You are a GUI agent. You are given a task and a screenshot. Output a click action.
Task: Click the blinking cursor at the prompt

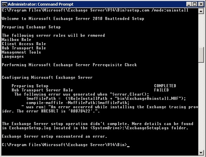point(128,146)
